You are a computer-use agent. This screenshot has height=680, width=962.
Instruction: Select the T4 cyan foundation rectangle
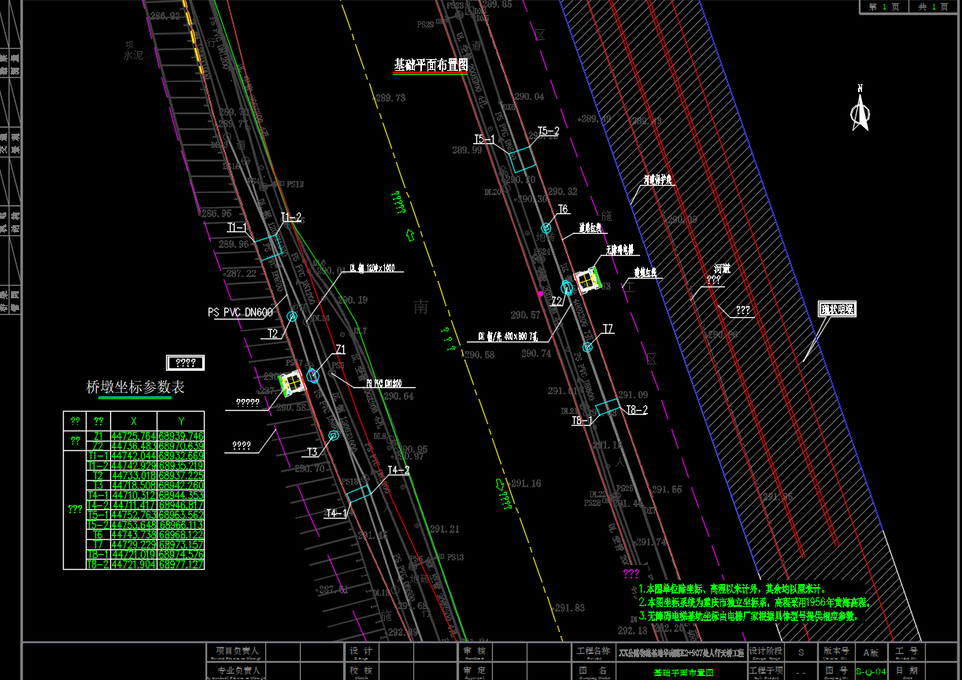(x=359, y=493)
